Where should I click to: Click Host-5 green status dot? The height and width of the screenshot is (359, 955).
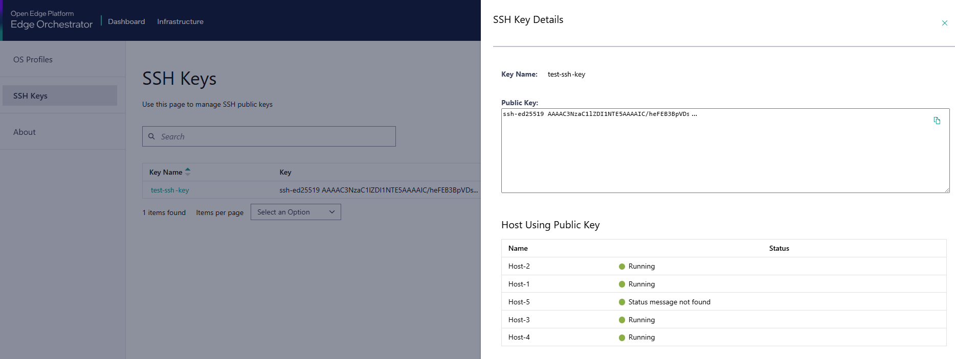(622, 302)
